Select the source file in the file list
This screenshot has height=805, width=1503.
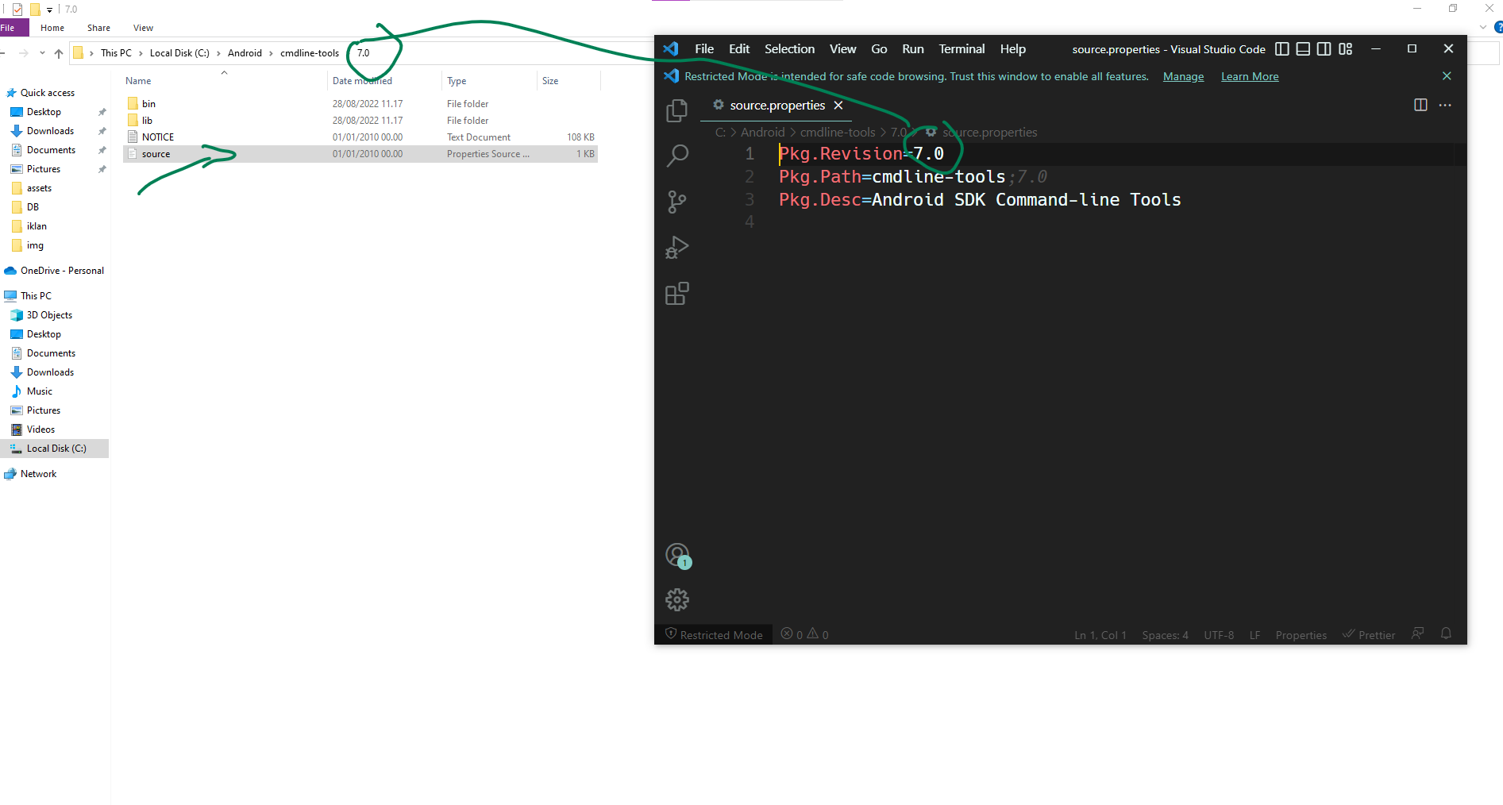[x=156, y=154]
